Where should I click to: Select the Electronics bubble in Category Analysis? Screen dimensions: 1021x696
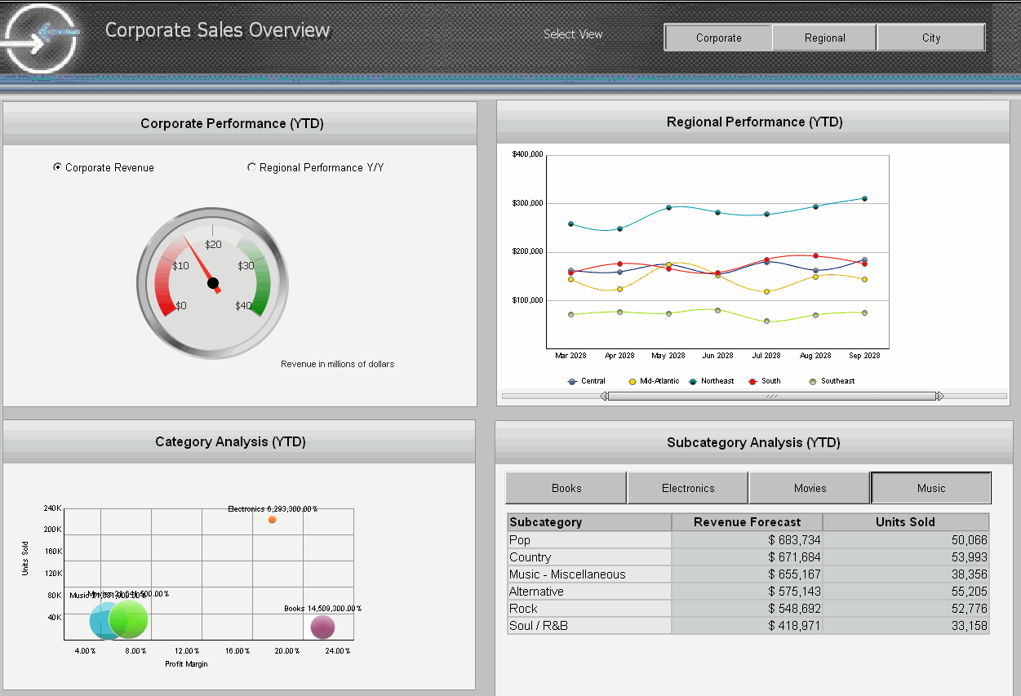(272, 519)
